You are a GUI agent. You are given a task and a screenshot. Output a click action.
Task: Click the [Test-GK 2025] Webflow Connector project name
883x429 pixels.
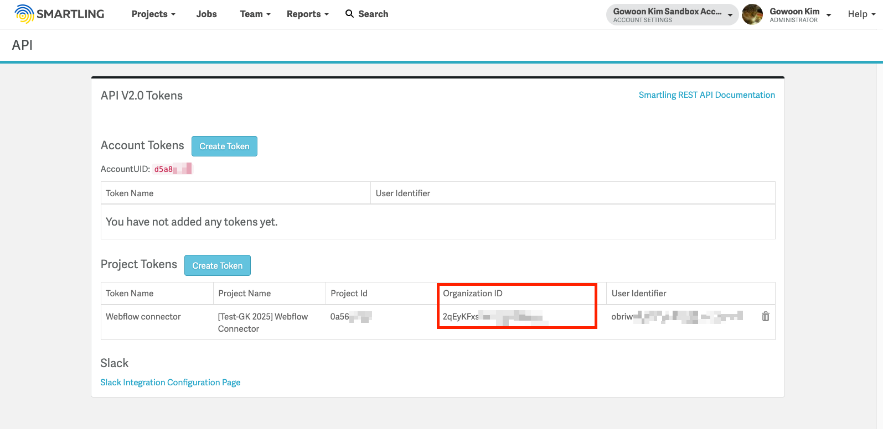tap(263, 322)
